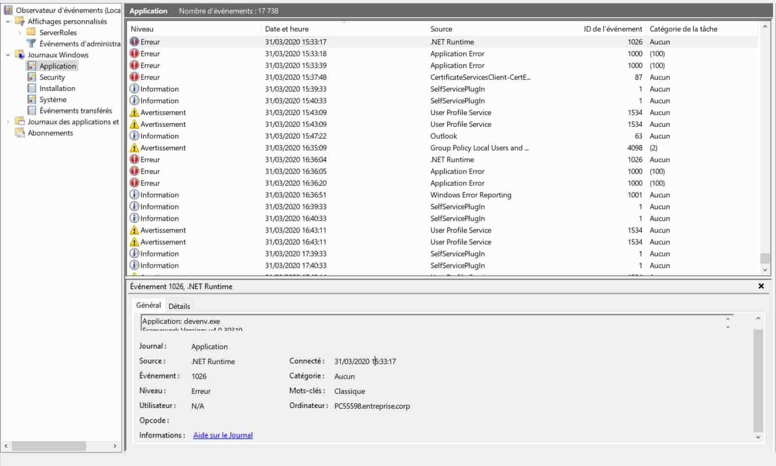Collapse the Affichages personnalisés node
This screenshot has width=776, height=466.
(x=8, y=22)
